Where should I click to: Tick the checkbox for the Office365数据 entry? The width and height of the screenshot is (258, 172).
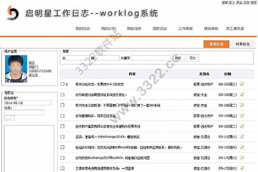pos(62,147)
